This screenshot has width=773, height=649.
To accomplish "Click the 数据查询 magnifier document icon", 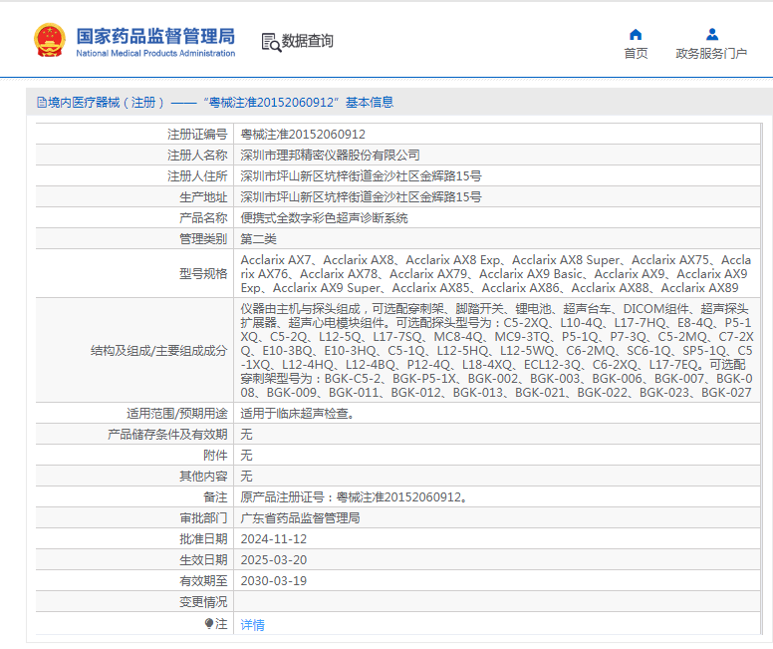I will 270,42.
